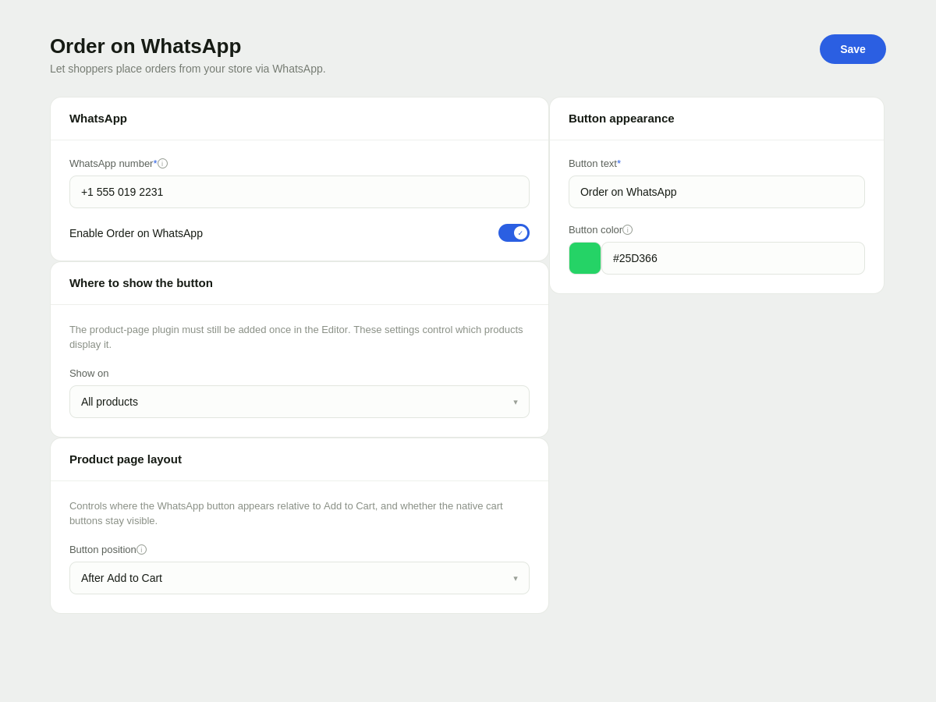Click the Product page layout heading

click(x=126, y=459)
